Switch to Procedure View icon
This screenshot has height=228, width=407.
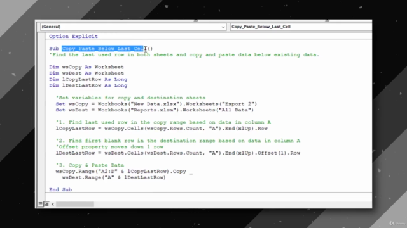click(40, 204)
